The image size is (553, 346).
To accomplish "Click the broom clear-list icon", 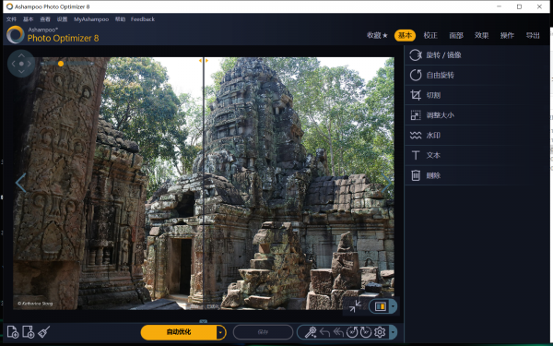I will click(x=43, y=332).
